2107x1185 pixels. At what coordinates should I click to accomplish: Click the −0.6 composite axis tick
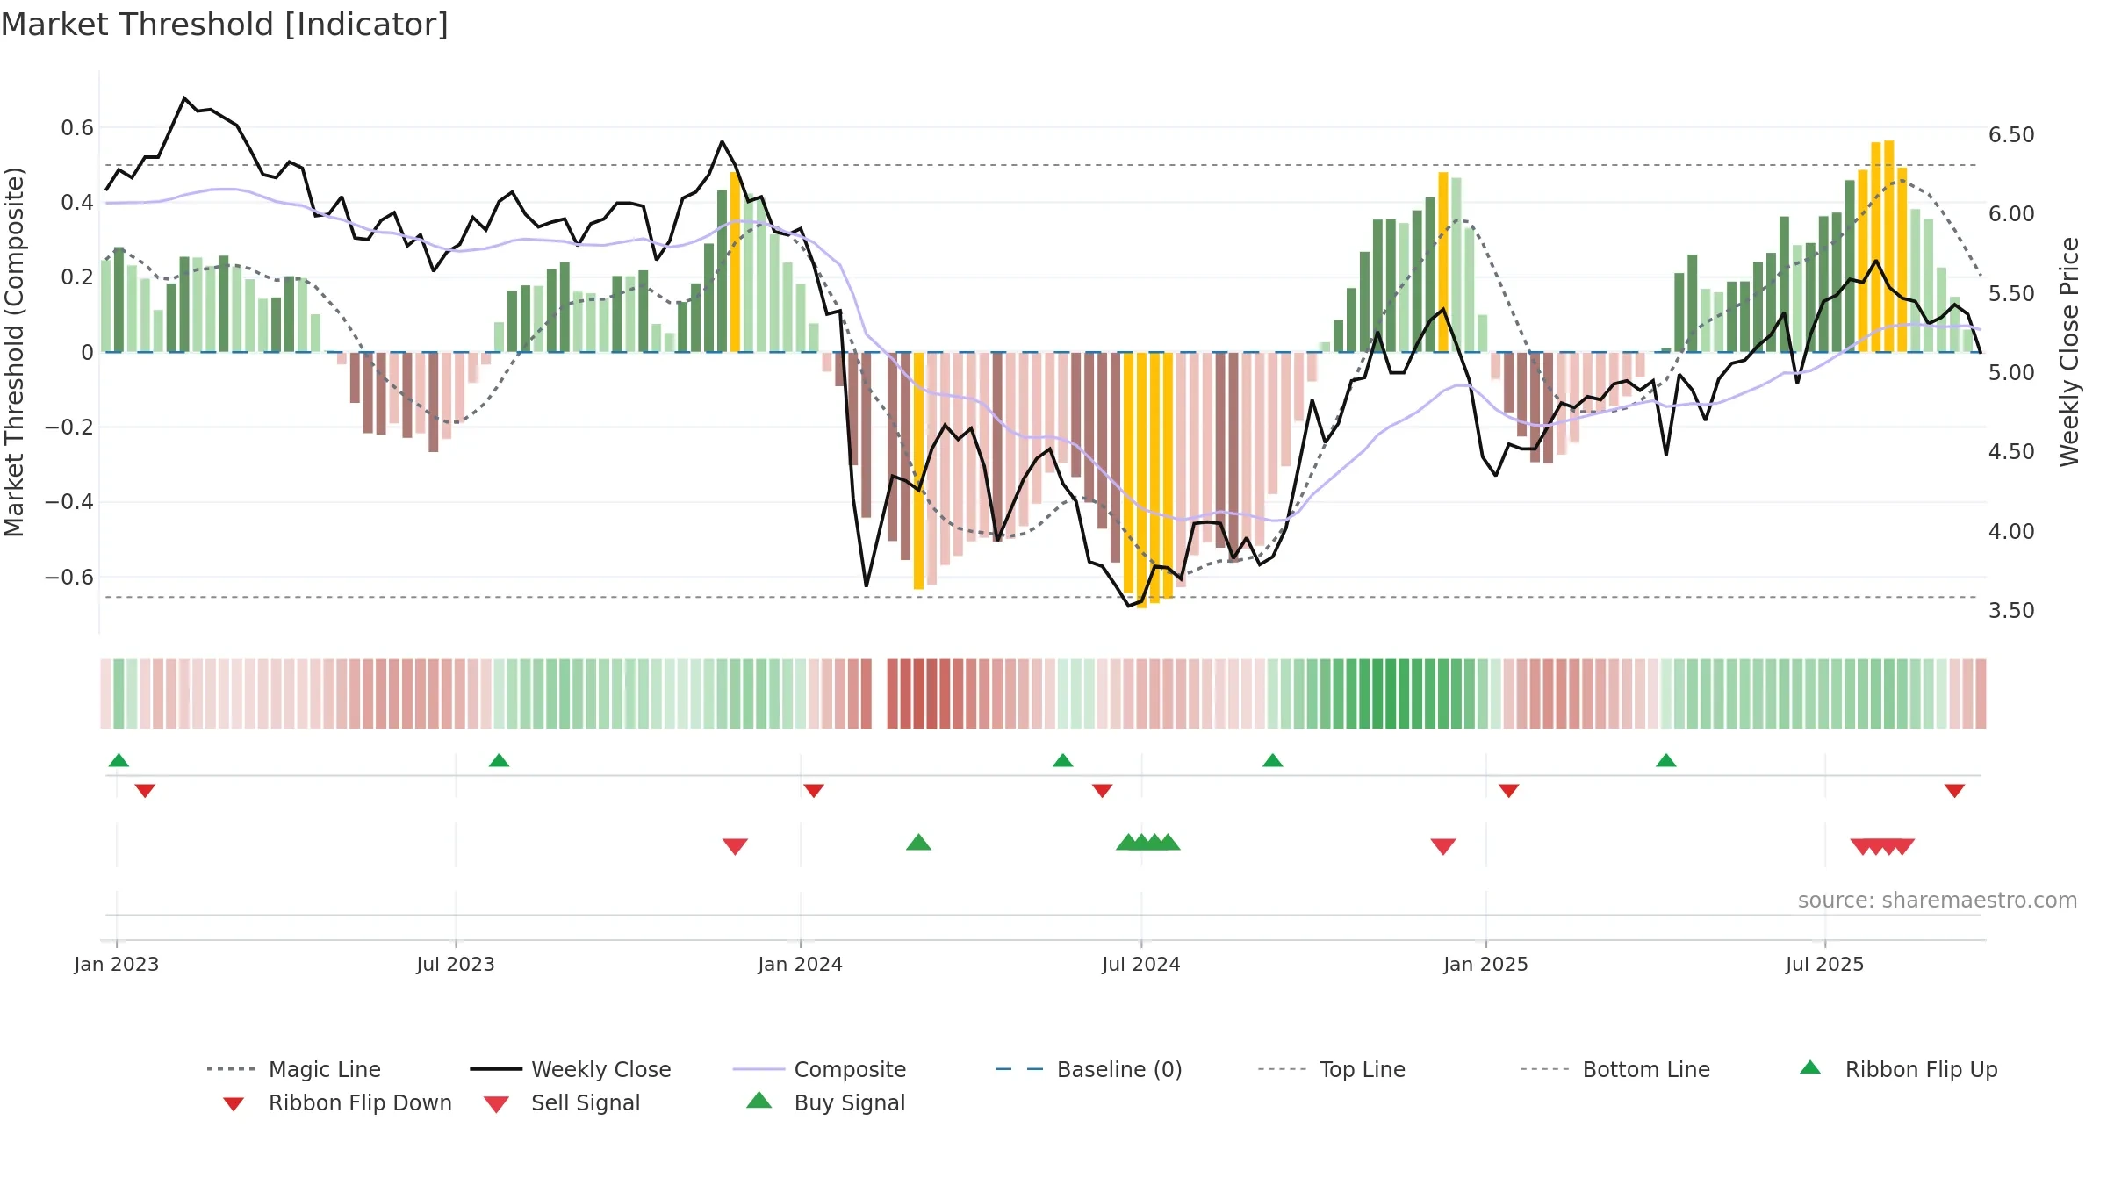pyautogui.click(x=68, y=577)
